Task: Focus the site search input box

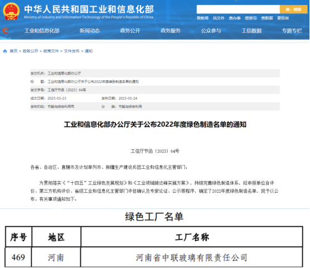Action: [x=238, y=9]
